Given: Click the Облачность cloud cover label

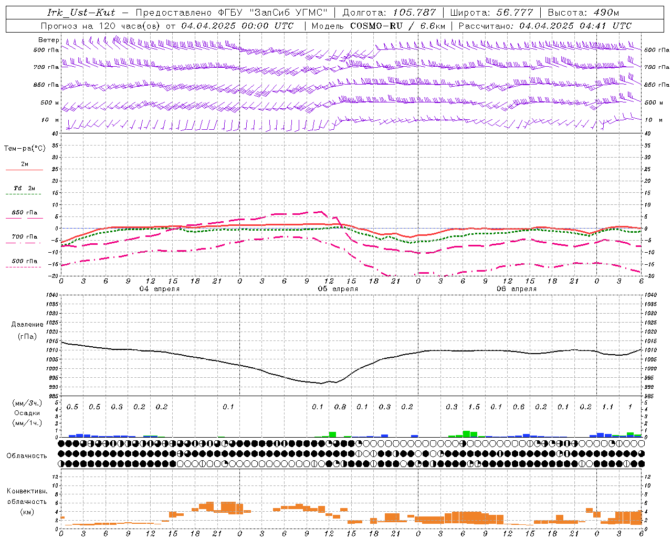Looking at the screenshot, I should pos(27,456).
